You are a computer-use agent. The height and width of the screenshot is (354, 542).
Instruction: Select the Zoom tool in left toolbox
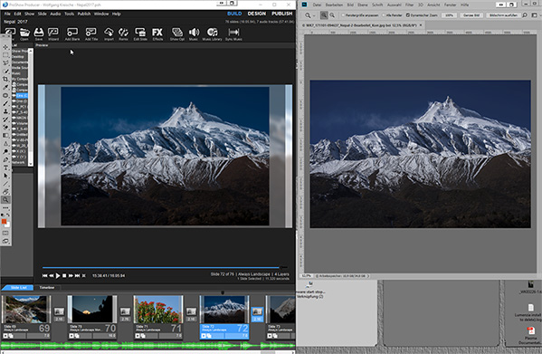5,199
